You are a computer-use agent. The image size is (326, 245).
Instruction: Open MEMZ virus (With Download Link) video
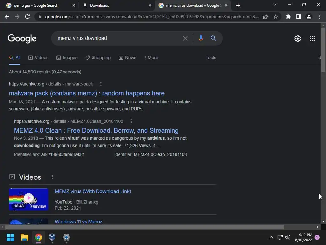(93, 191)
